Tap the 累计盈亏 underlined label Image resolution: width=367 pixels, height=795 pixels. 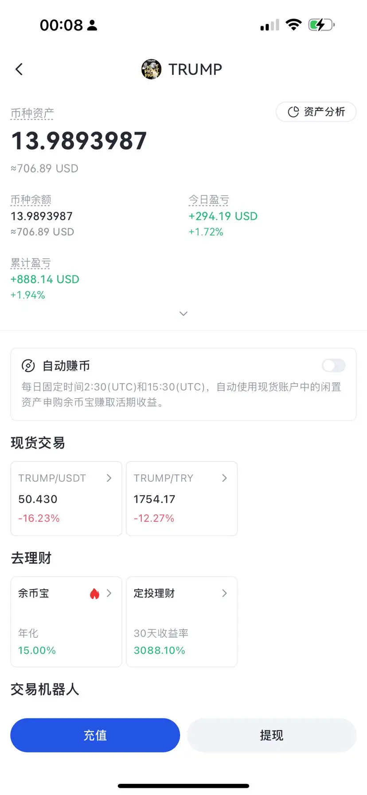(x=31, y=263)
